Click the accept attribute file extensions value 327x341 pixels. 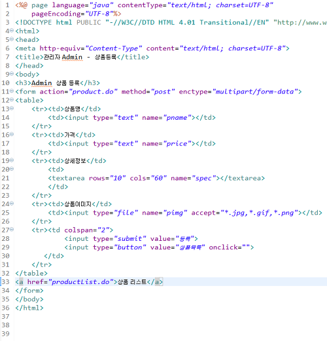coord(259,213)
